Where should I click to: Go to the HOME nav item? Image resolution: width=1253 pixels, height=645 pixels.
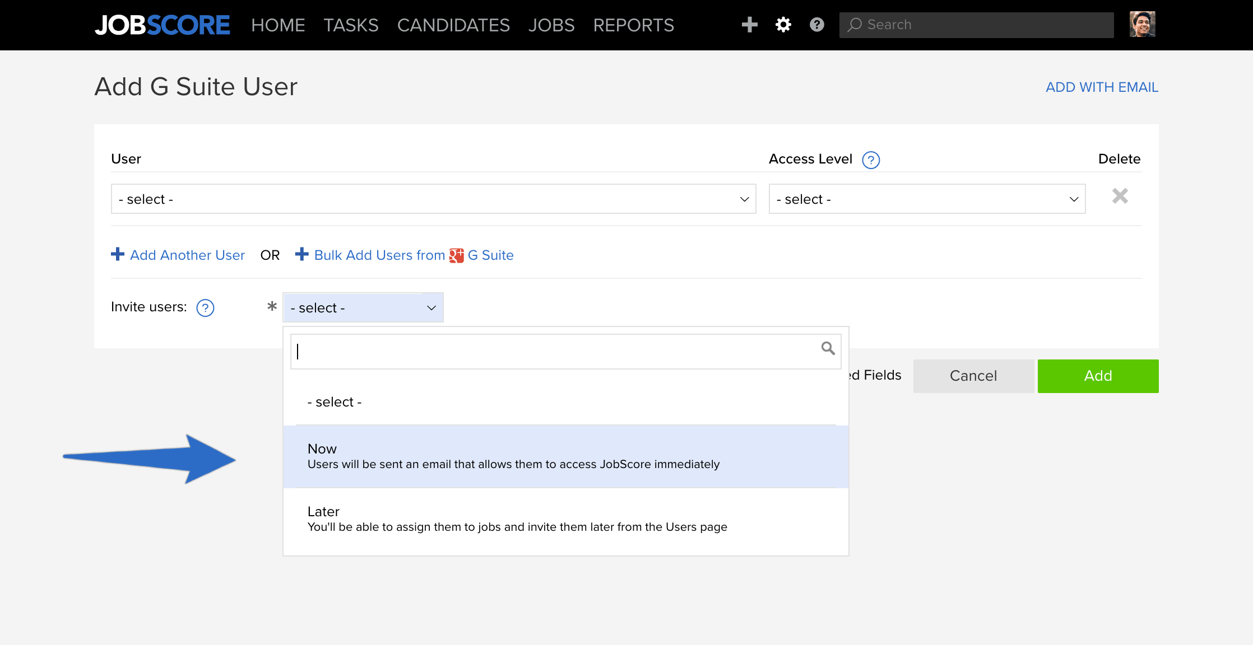(278, 25)
